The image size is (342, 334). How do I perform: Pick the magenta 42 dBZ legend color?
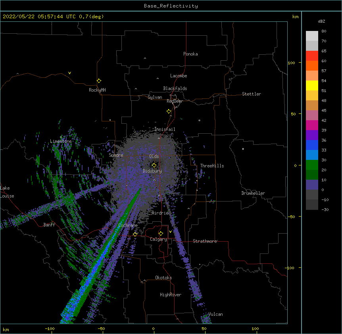click(x=312, y=125)
